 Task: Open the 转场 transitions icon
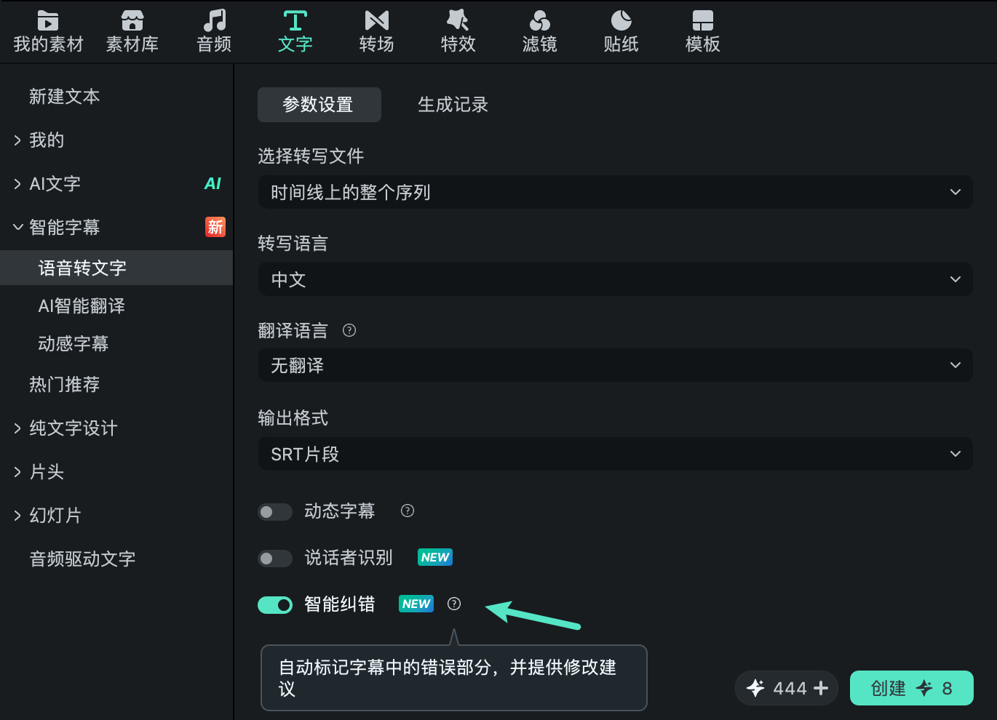tap(377, 20)
